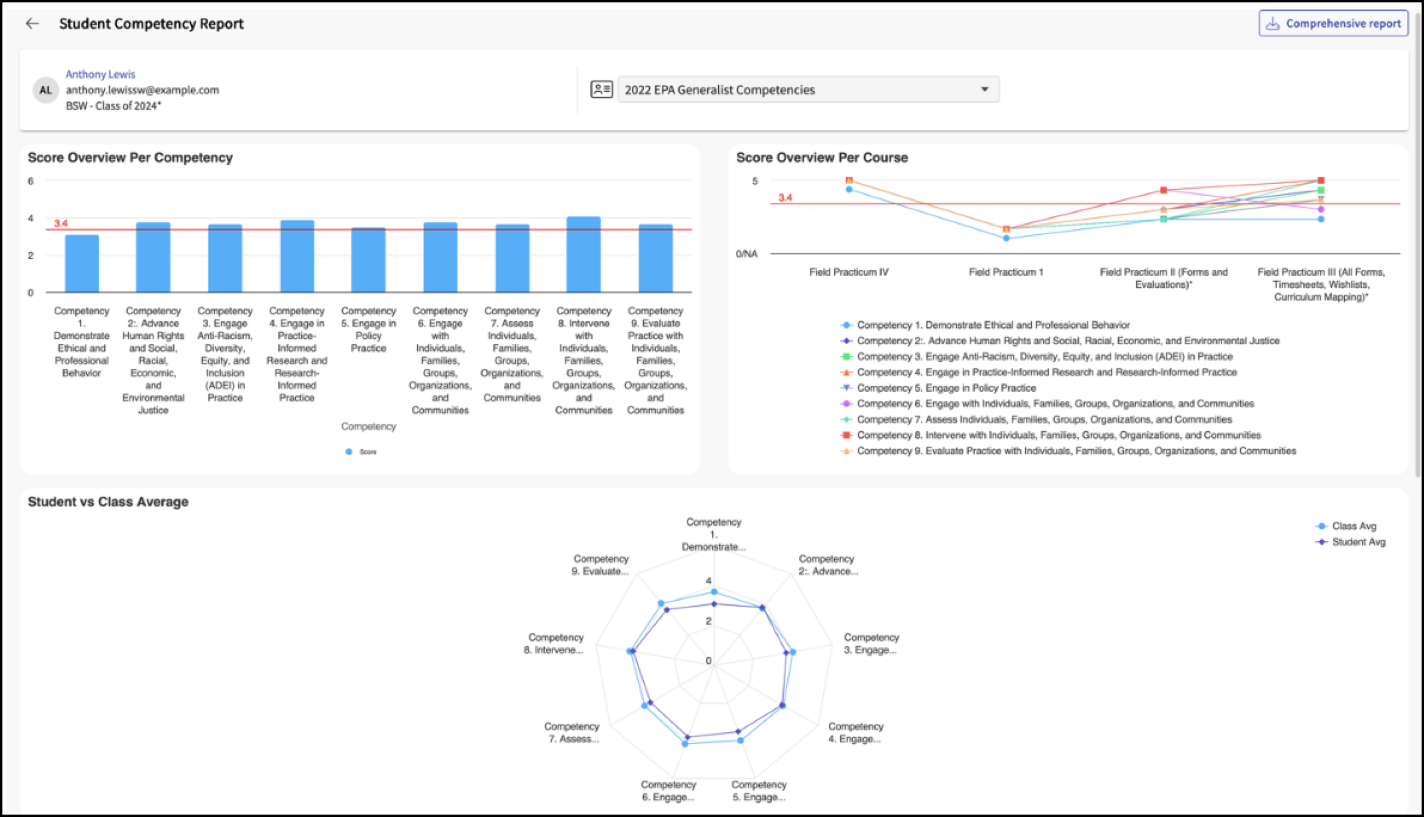Screen dimensions: 1424x817
Task: Click the download icon in Comprehensive report
Action: click(1273, 24)
